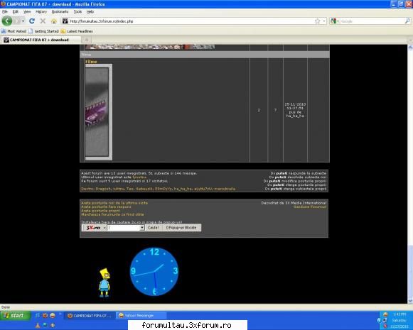413x330 pixels.
Task: Open the address bar history dropdown
Action: (324, 21)
